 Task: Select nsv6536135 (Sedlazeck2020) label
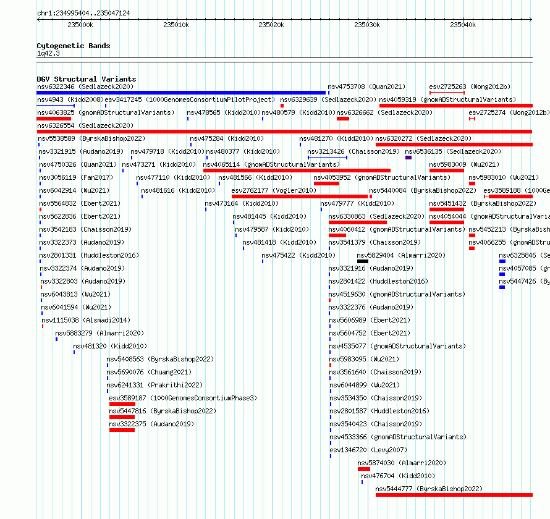tap(453, 151)
